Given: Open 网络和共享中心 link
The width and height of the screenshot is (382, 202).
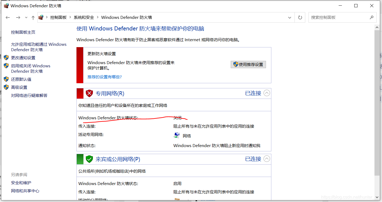Looking at the screenshot, I should pyautogui.click(x=25, y=191).
